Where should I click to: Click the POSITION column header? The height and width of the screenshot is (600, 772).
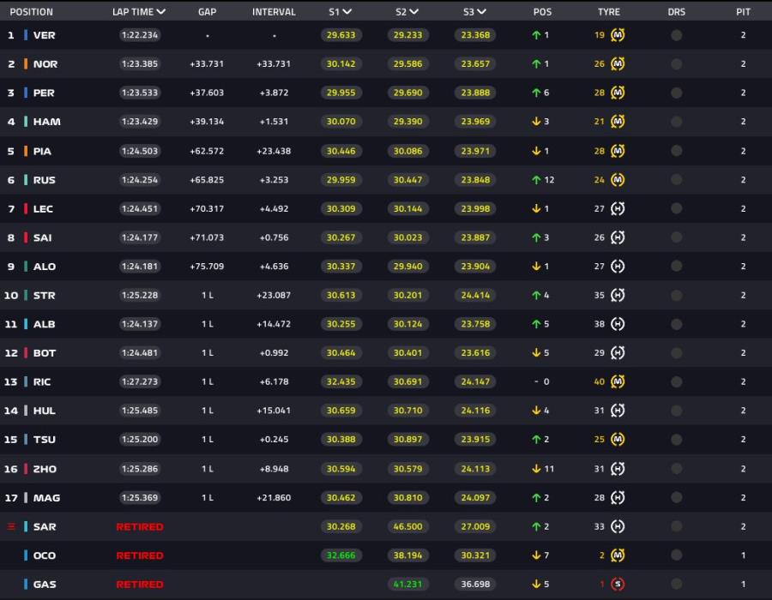(x=31, y=12)
